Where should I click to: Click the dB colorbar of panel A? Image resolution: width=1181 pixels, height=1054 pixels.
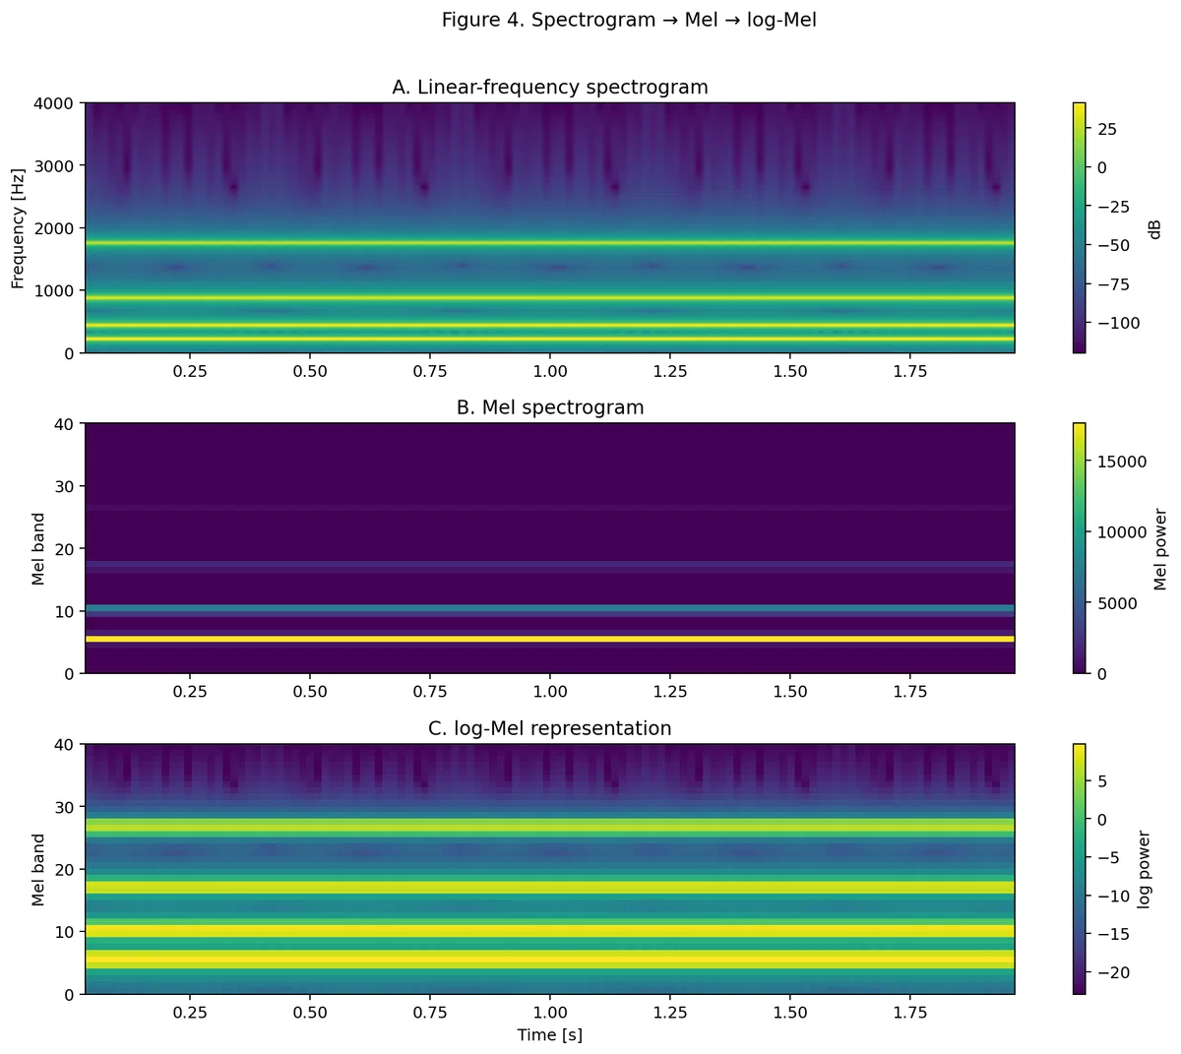tap(1080, 227)
